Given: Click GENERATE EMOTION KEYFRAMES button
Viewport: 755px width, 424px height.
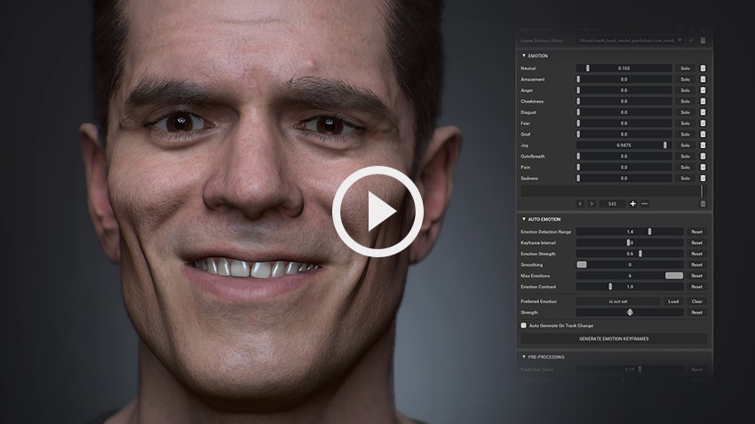Looking at the screenshot, I should click(614, 339).
